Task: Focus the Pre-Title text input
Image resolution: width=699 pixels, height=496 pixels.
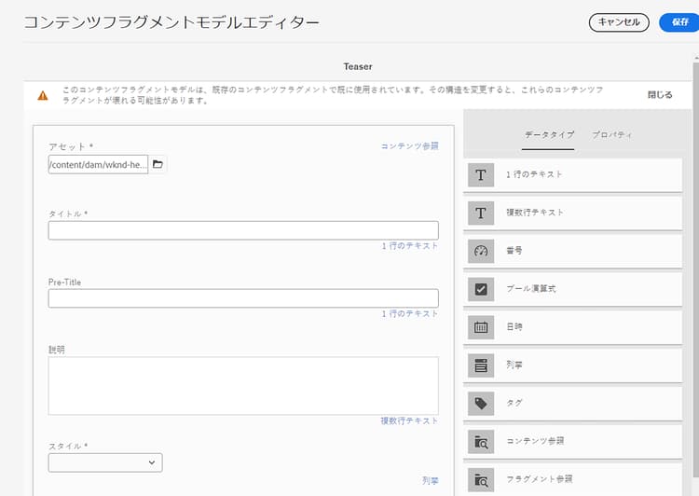Action: pyautogui.click(x=243, y=298)
